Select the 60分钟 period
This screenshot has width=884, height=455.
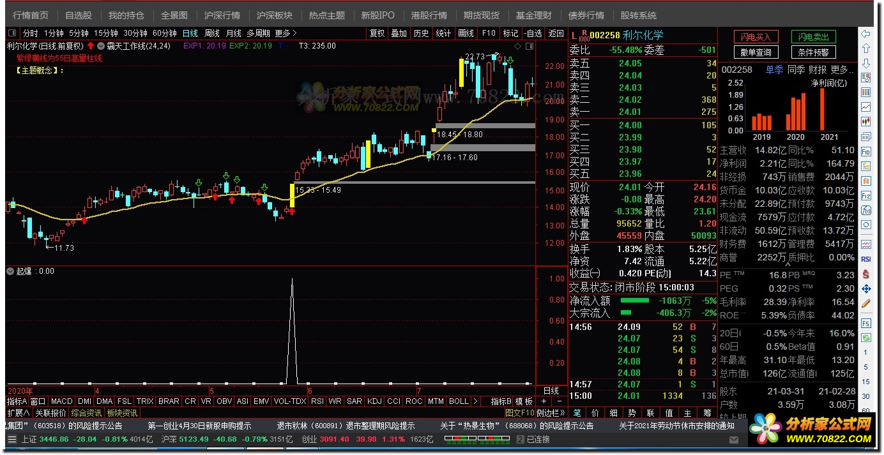tap(165, 33)
